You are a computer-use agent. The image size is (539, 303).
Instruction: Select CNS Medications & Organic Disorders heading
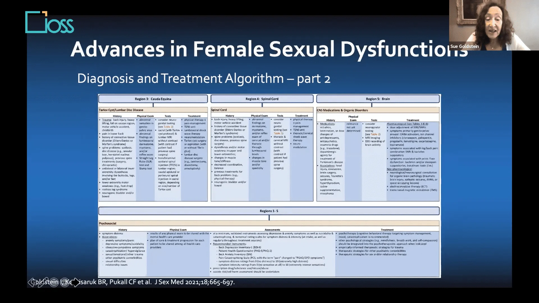pos(342,110)
